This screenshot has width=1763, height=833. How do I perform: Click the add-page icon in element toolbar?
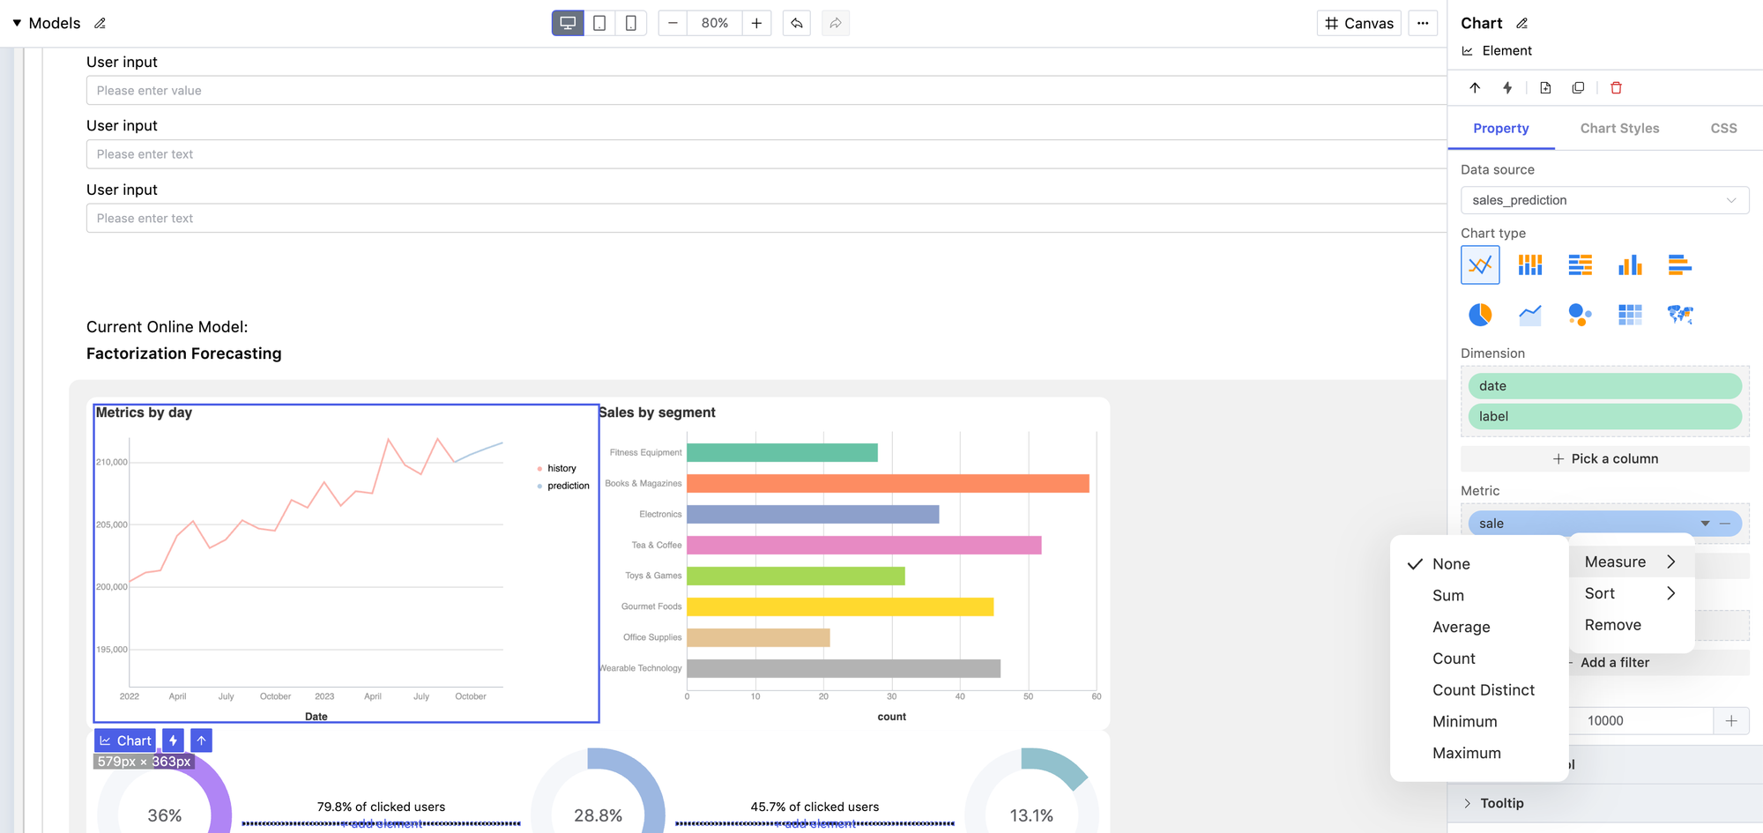tap(1545, 87)
